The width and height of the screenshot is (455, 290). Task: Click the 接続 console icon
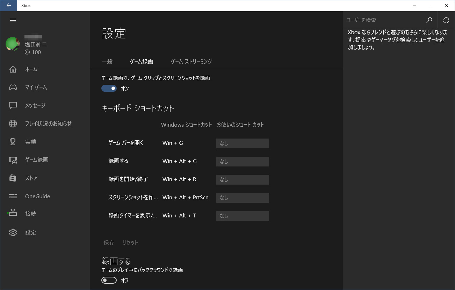pyautogui.click(x=13, y=213)
